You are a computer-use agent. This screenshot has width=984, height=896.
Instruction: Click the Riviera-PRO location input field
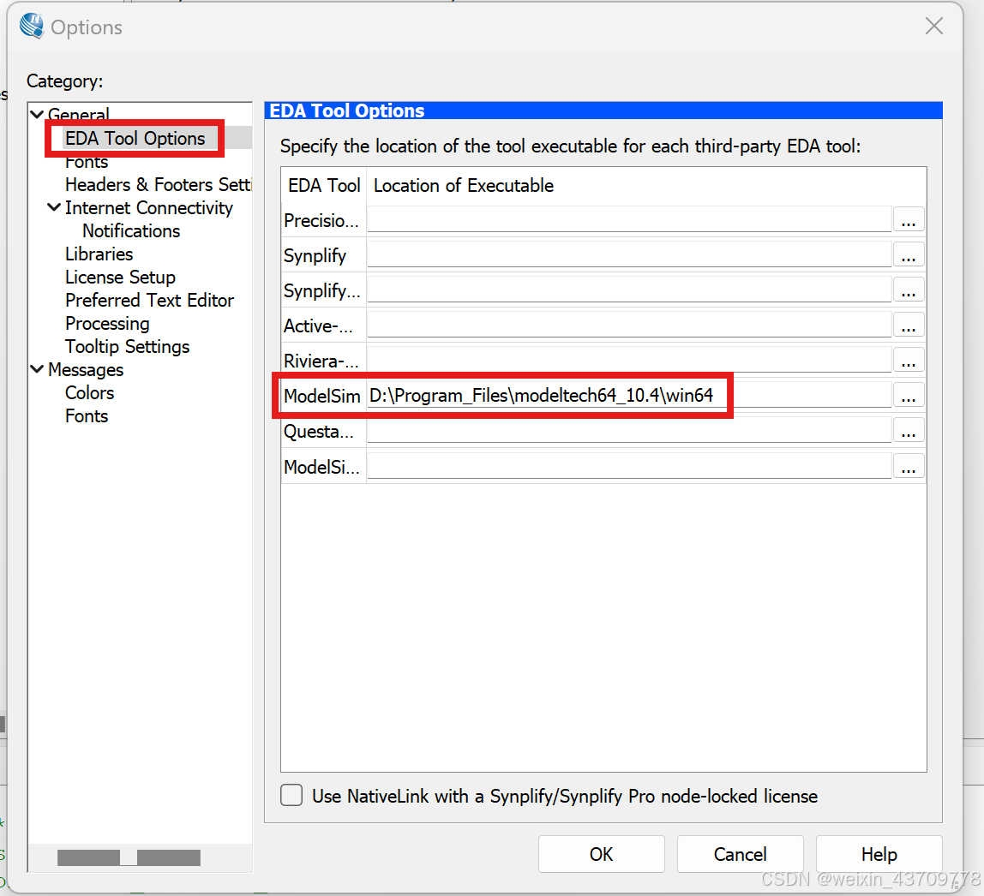[629, 360]
